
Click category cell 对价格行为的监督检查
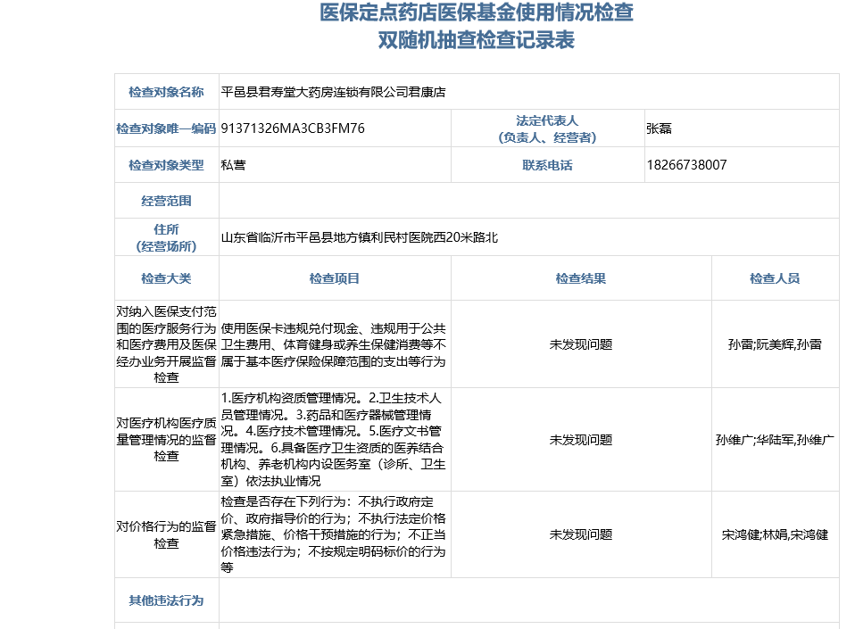(166, 534)
